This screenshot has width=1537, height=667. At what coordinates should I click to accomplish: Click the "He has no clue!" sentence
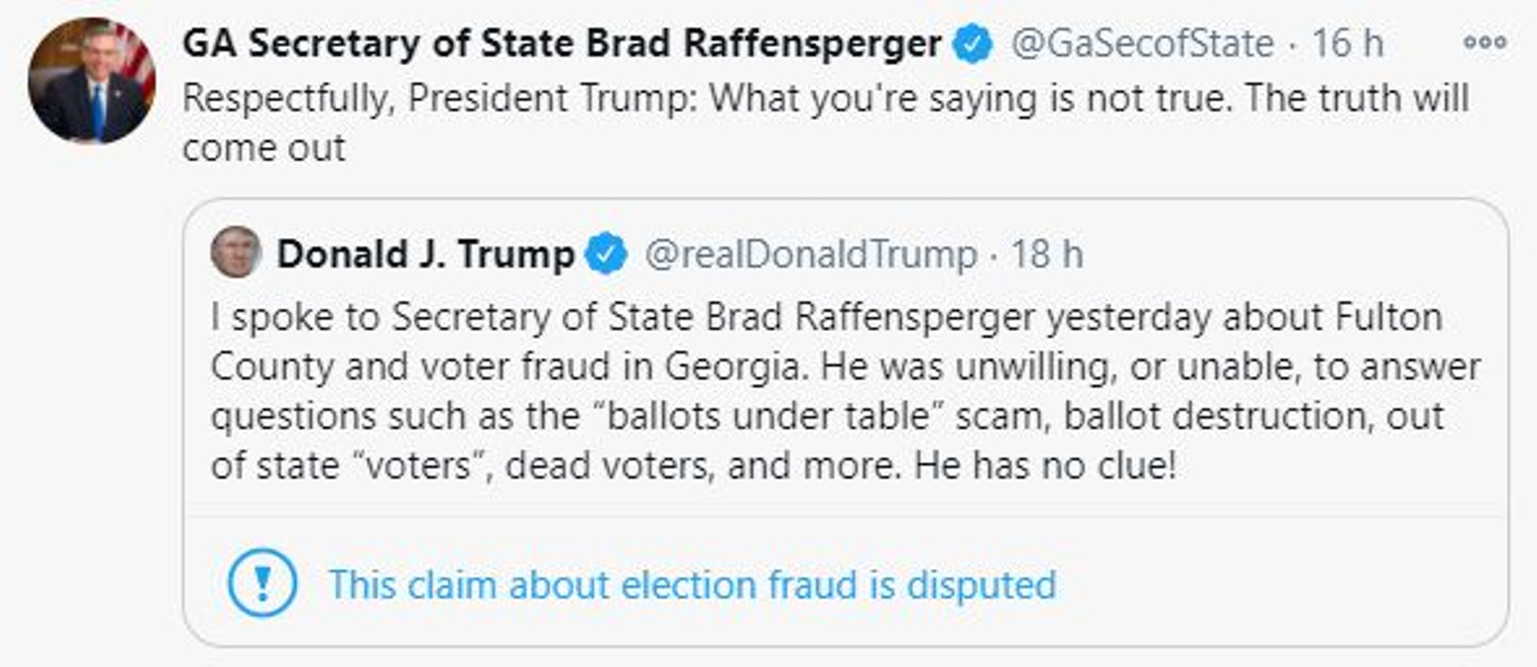[1044, 465]
